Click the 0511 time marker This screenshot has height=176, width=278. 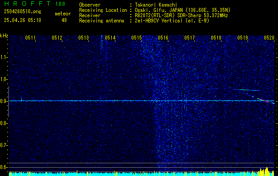click(30, 37)
